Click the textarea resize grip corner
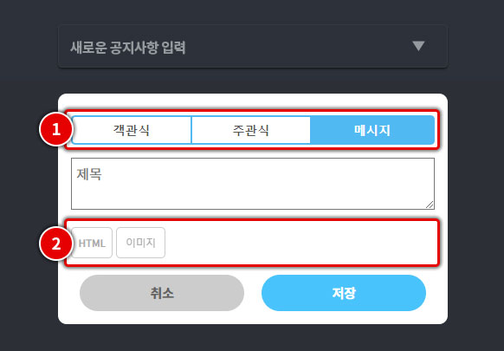This screenshot has width=504, height=351. point(430,205)
